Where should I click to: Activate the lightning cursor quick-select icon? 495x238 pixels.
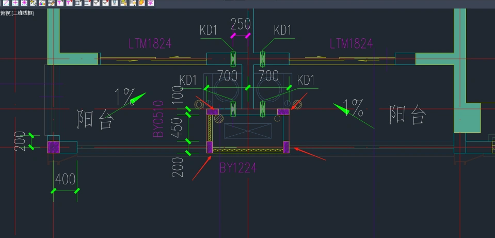point(33,3)
